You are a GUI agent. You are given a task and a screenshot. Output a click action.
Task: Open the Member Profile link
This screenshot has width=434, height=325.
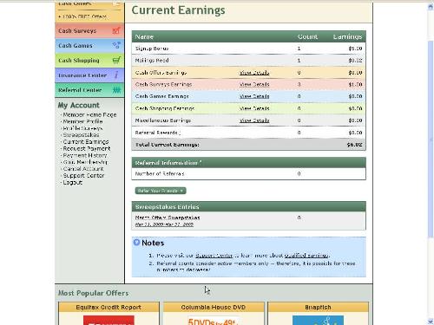82,121
